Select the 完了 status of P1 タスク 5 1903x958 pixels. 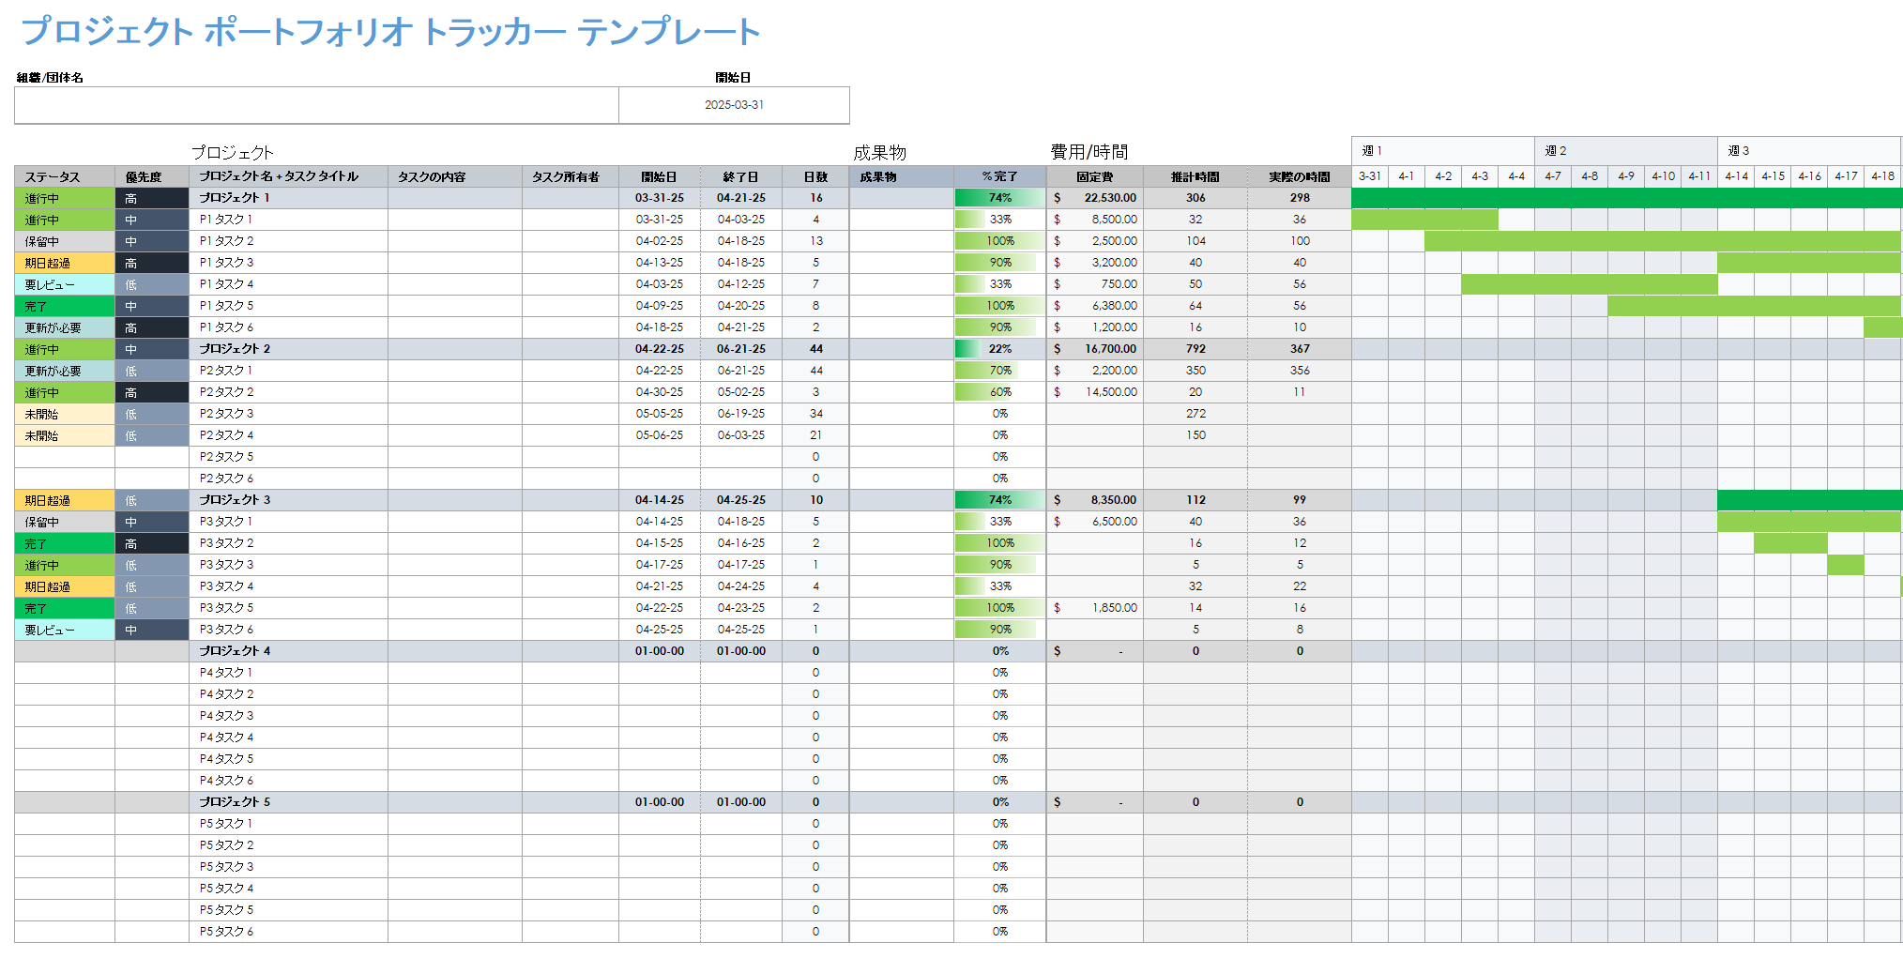point(65,306)
